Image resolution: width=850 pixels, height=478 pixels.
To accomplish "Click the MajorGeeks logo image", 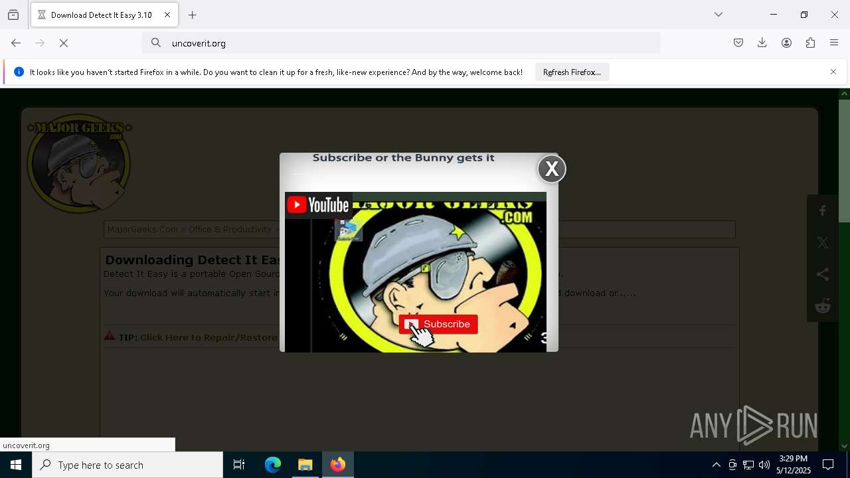I will pyautogui.click(x=79, y=163).
